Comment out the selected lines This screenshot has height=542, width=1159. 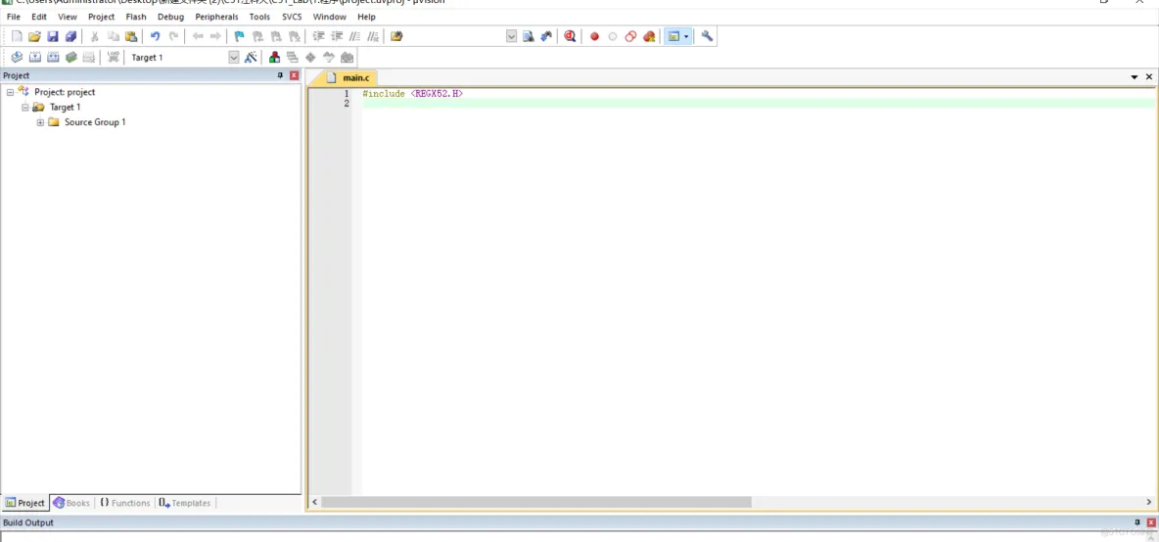(x=354, y=36)
